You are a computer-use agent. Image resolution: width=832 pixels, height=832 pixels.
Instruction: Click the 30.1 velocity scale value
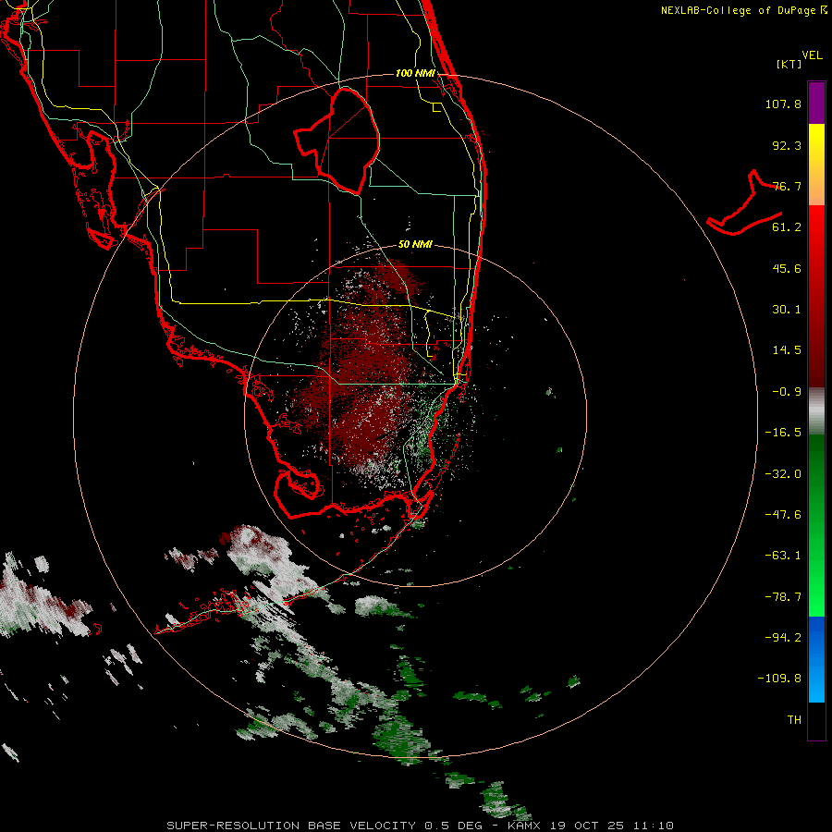click(x=787, y=310)
